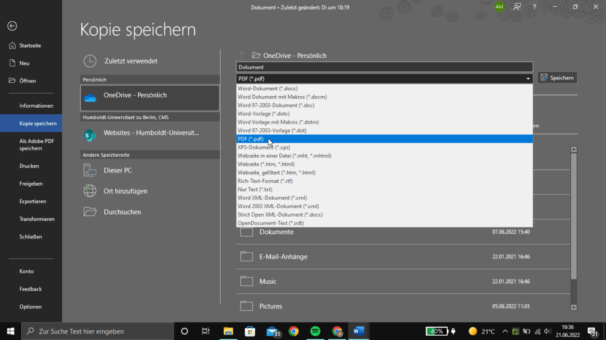This screenshot has height=340, width=606.
Task: Open Microsoft Store from taskbar
Action: click(250, 331)
